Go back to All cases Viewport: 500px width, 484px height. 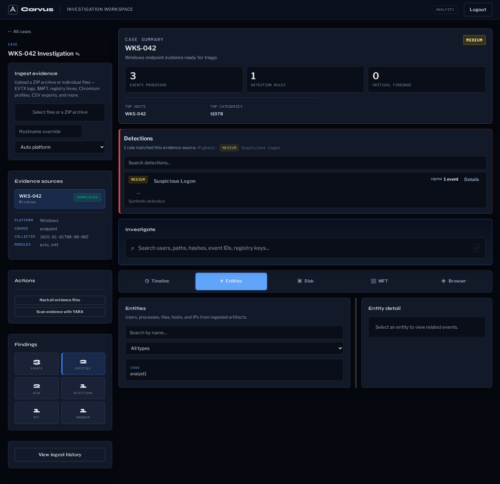pyautogui.click(x=19, y=32)
